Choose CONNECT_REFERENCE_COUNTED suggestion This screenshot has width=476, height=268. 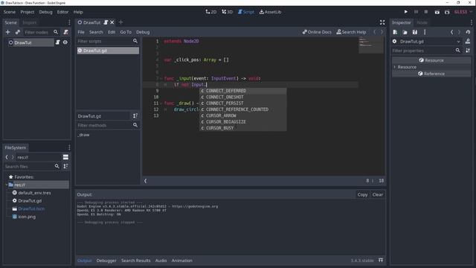[x=243, y=109]
